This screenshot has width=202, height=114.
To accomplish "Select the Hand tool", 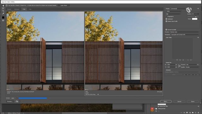I will click(3, 5).
